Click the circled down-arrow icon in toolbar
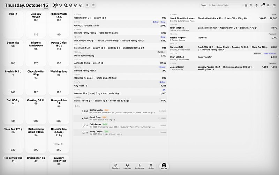279x175 pixels. pos(76,5)
